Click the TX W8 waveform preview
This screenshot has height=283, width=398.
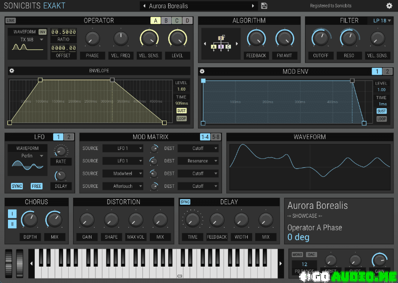pos(27,47)
